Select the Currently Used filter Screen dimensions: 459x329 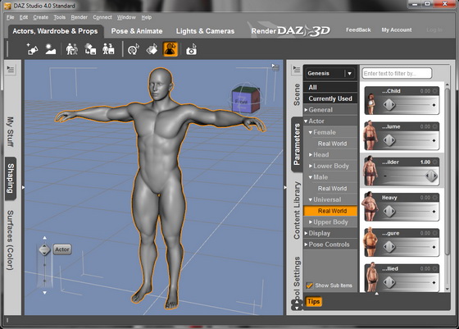click(x=330, y=98)
